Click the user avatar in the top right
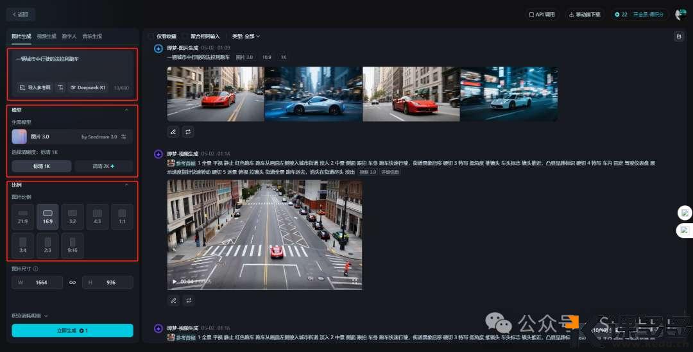The width and height of the screenshot is (693, 352). click(x=680, y=14)
